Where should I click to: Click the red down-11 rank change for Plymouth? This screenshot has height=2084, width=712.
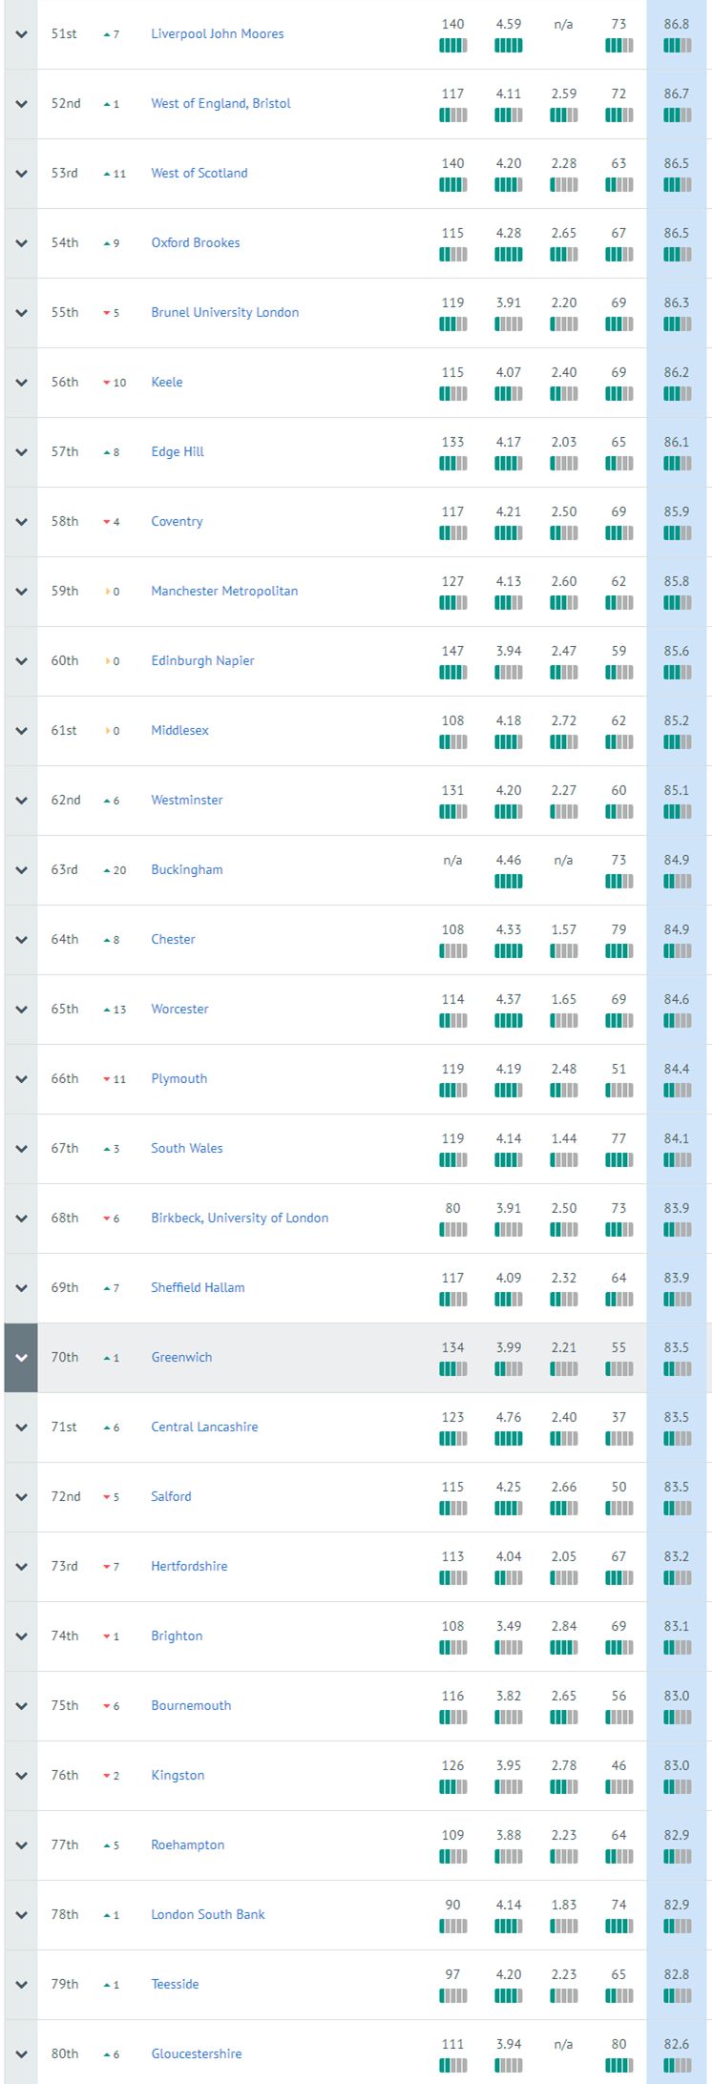[x=115, y=1079]
